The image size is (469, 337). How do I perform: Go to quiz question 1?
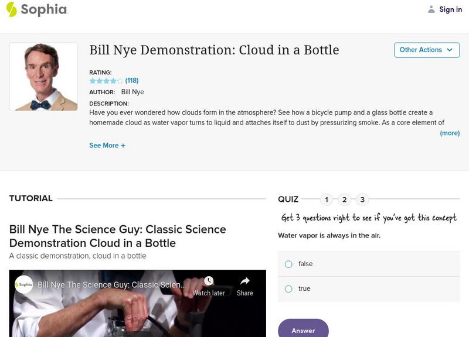(x=327, y=200)
